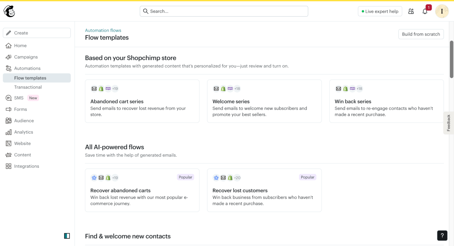Select Flow templates submenu item
Viewport: 454px width, 246px height.
pyautogui.click(x=37, y=78)
